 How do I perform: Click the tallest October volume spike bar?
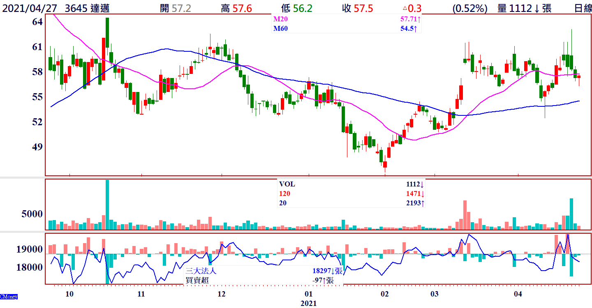107,205
